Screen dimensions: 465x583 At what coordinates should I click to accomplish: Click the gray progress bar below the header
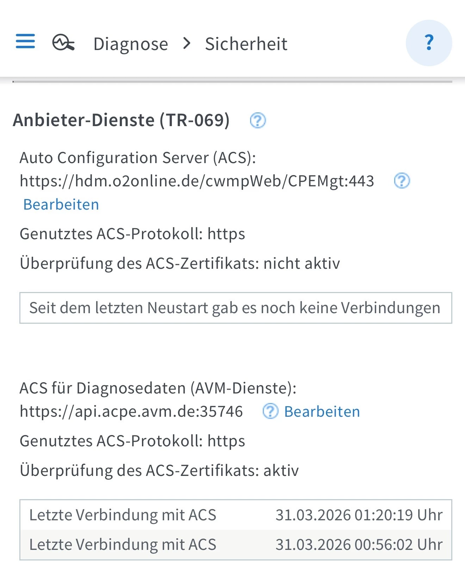232,82
